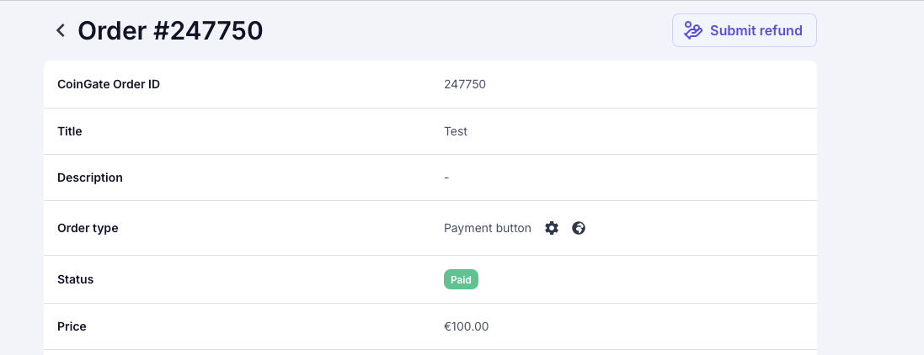Select the Order #247750 page heading
924x355 pixels.
pos(170,30)
